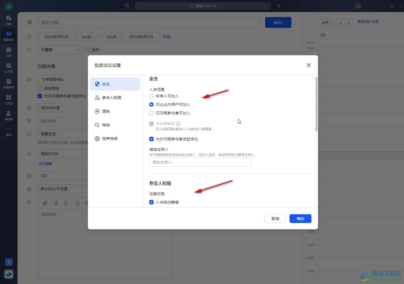Toggle bold in description toolbar
Viewport: 404px width, 284px height.
pyautogui.click(x=56, y=203)
